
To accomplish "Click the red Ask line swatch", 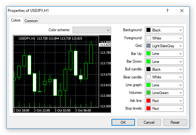I will coord(148,101).
